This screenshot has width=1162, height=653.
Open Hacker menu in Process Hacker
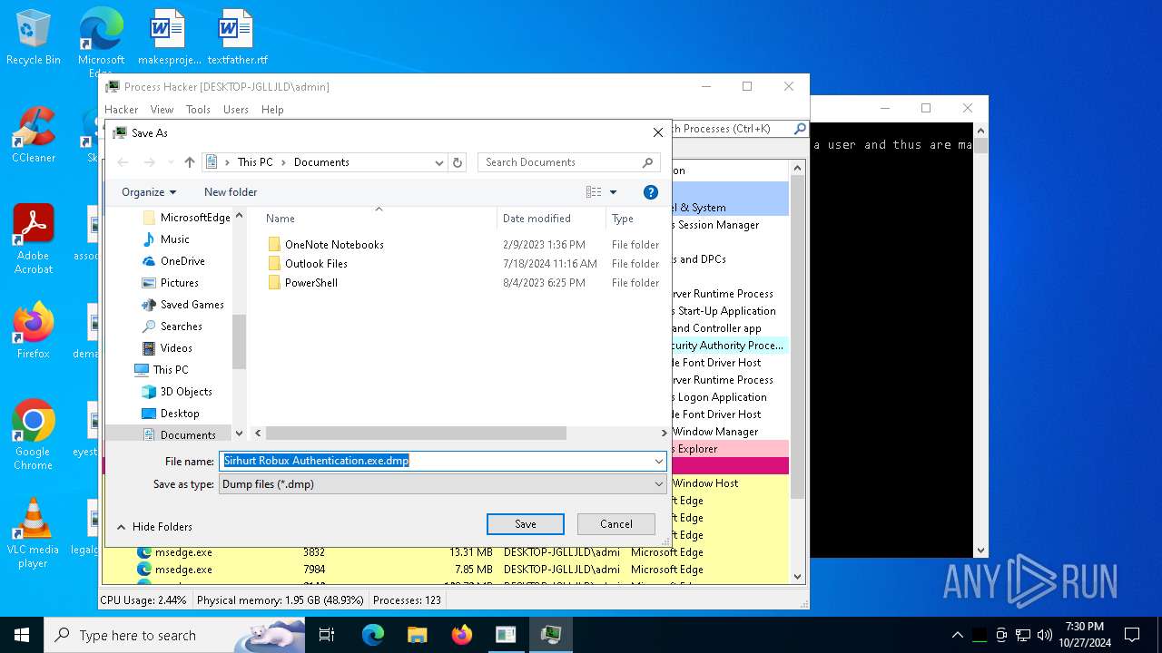point(121,110)
